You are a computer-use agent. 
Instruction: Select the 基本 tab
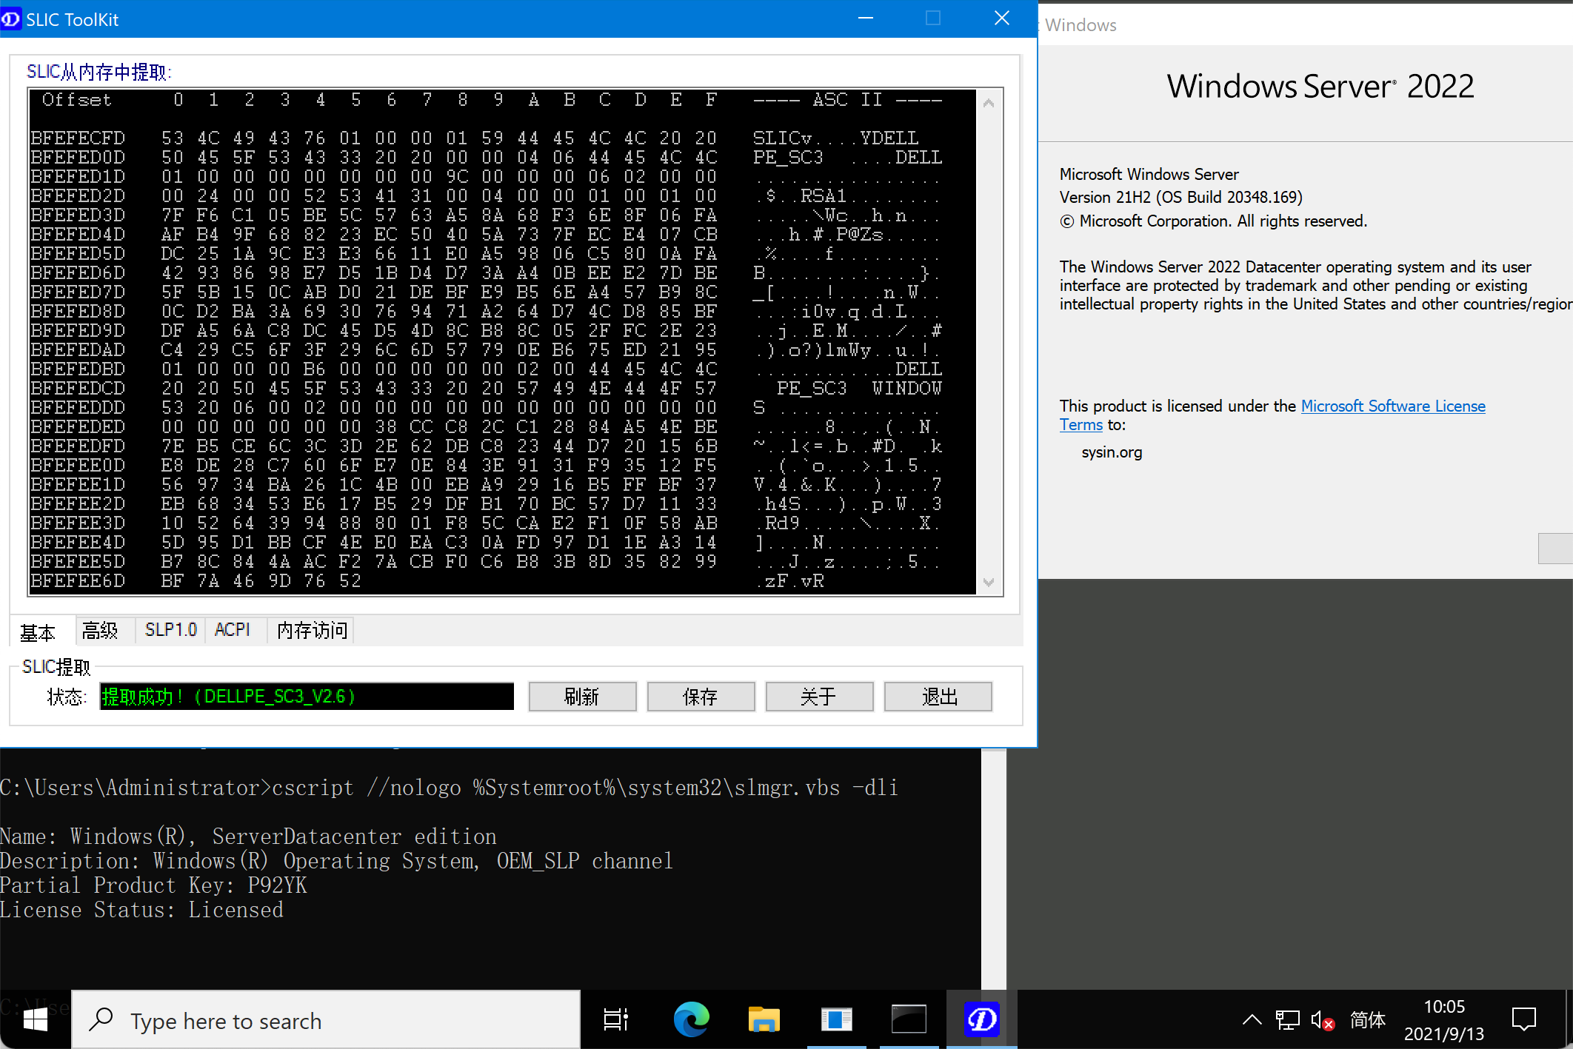pyautogui.click(x=38, y=632)
